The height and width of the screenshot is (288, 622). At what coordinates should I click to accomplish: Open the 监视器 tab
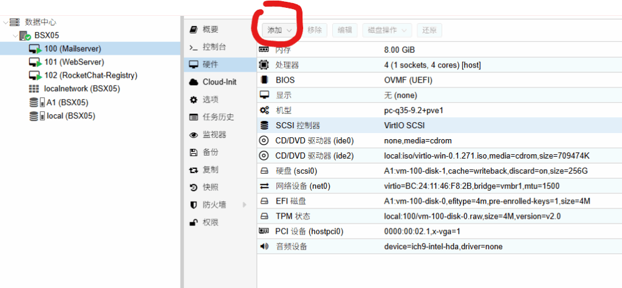coord(221,134)
